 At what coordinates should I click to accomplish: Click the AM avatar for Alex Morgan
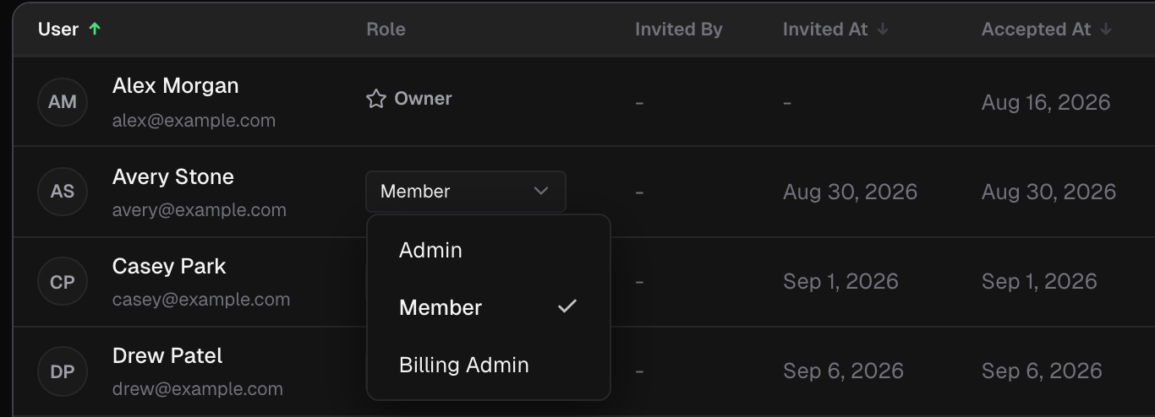(x=63, y=102)
